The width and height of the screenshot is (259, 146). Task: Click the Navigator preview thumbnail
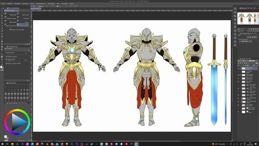(x=248, y=18)
